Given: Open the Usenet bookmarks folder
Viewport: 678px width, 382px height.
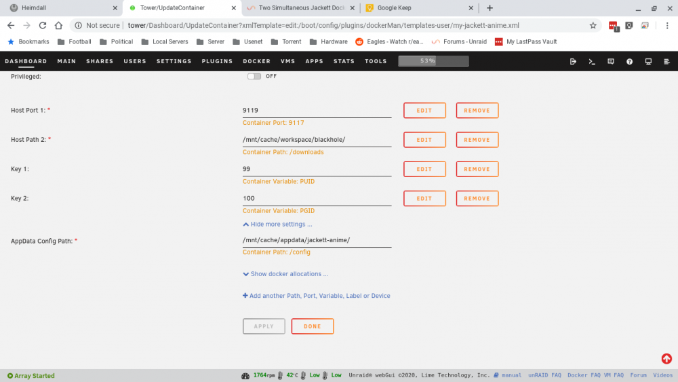Looking at the screenshot, I should tap(247, 41).
